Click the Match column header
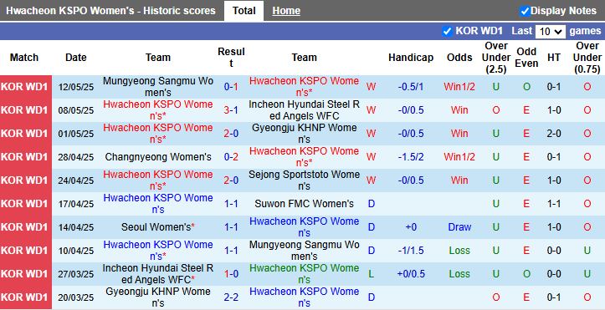The image size is (605, 310). pyautogui.click(x=24, y=58)
